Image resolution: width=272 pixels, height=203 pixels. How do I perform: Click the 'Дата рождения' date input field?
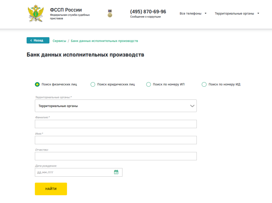(x=79, y=172)
